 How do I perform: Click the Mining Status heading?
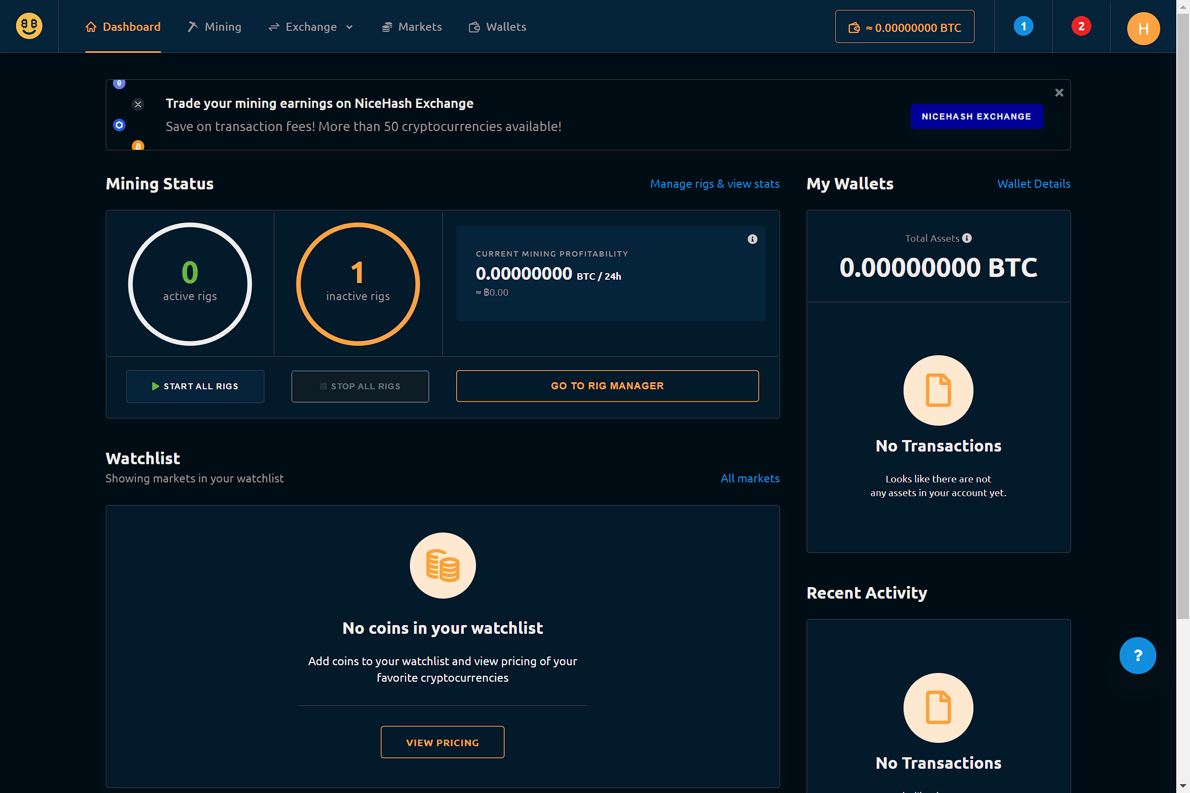click(x=160, y=184)
